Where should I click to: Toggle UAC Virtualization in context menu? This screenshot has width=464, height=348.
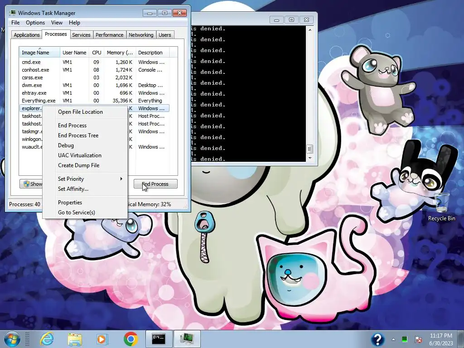(x=85, y=155)
